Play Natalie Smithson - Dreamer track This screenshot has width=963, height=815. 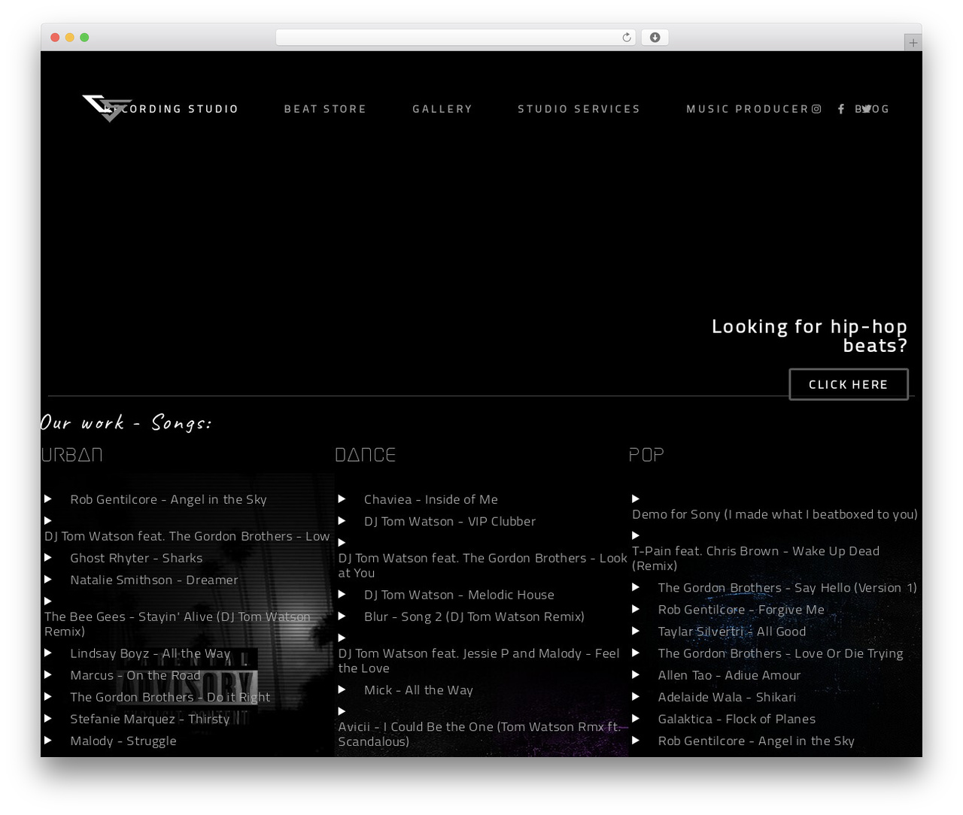48,579
